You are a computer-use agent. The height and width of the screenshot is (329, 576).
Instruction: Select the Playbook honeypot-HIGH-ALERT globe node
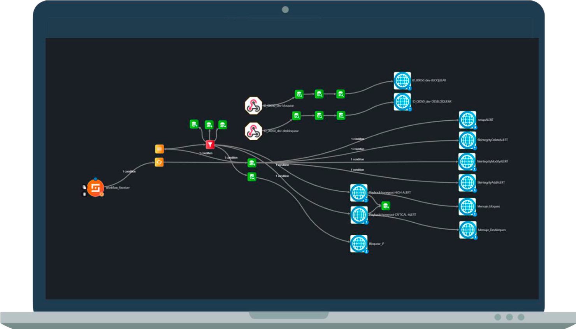tap(359, 193)
